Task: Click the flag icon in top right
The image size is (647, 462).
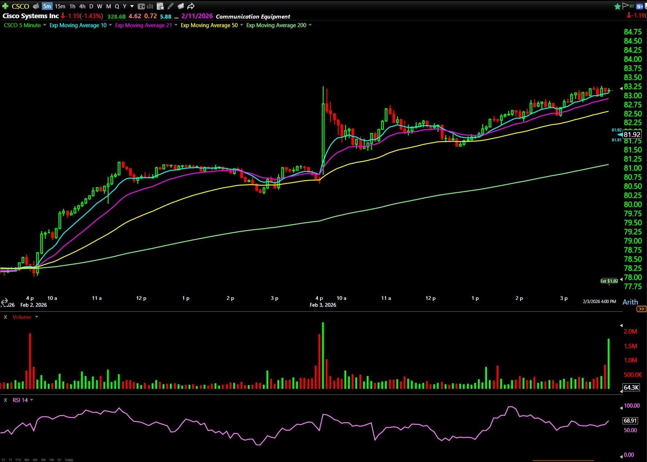Action: tap(625, 6)
